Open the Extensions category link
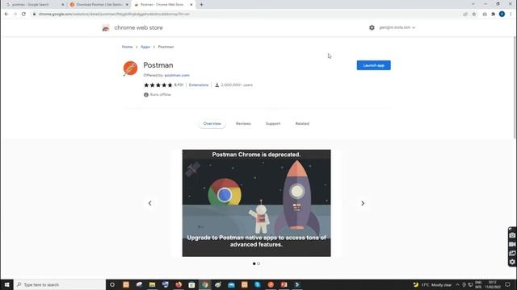Viewport: 517px width, 290px height. (x=199, y=85)
